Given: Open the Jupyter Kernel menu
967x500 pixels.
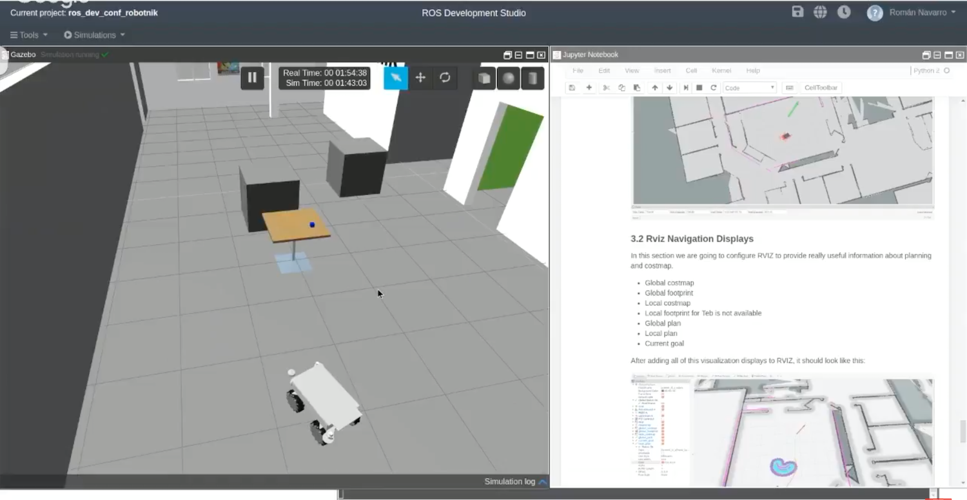Looking at the screenshot, I should (721, 71).
